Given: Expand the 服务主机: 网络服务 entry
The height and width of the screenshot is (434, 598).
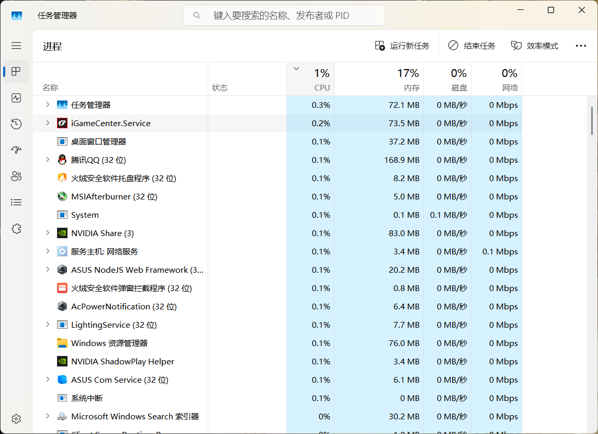Looking at the screenshot, I should (x=48, y=251).
